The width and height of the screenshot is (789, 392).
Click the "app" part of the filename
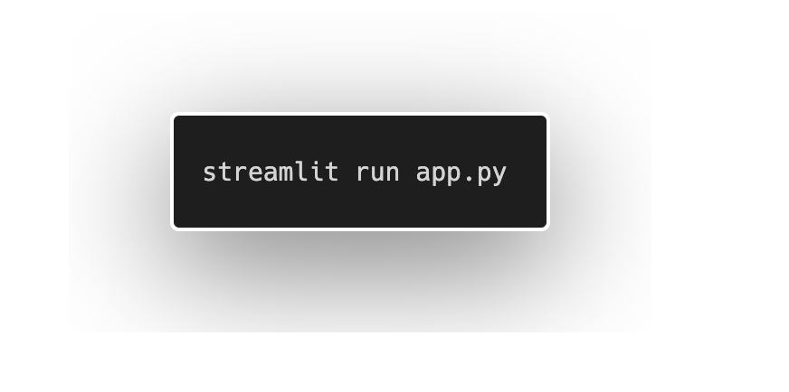click(x=439, y=175)
